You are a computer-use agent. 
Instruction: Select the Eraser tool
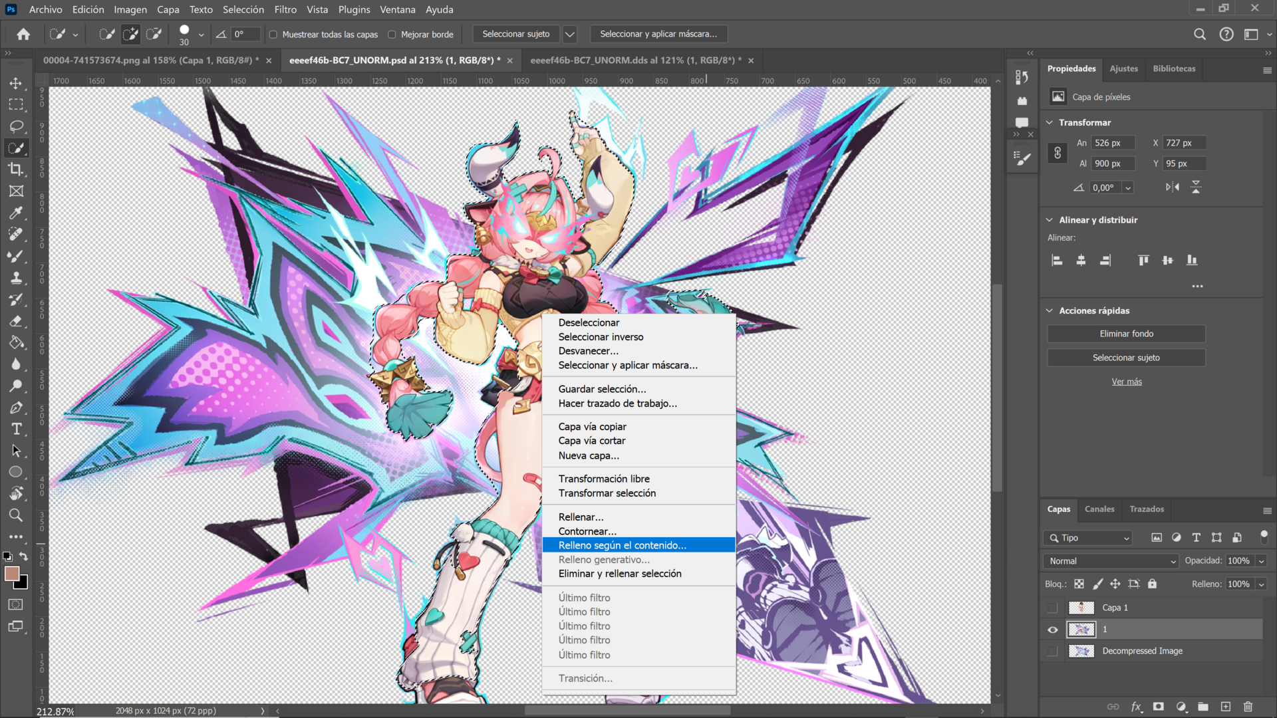point(16,321)
